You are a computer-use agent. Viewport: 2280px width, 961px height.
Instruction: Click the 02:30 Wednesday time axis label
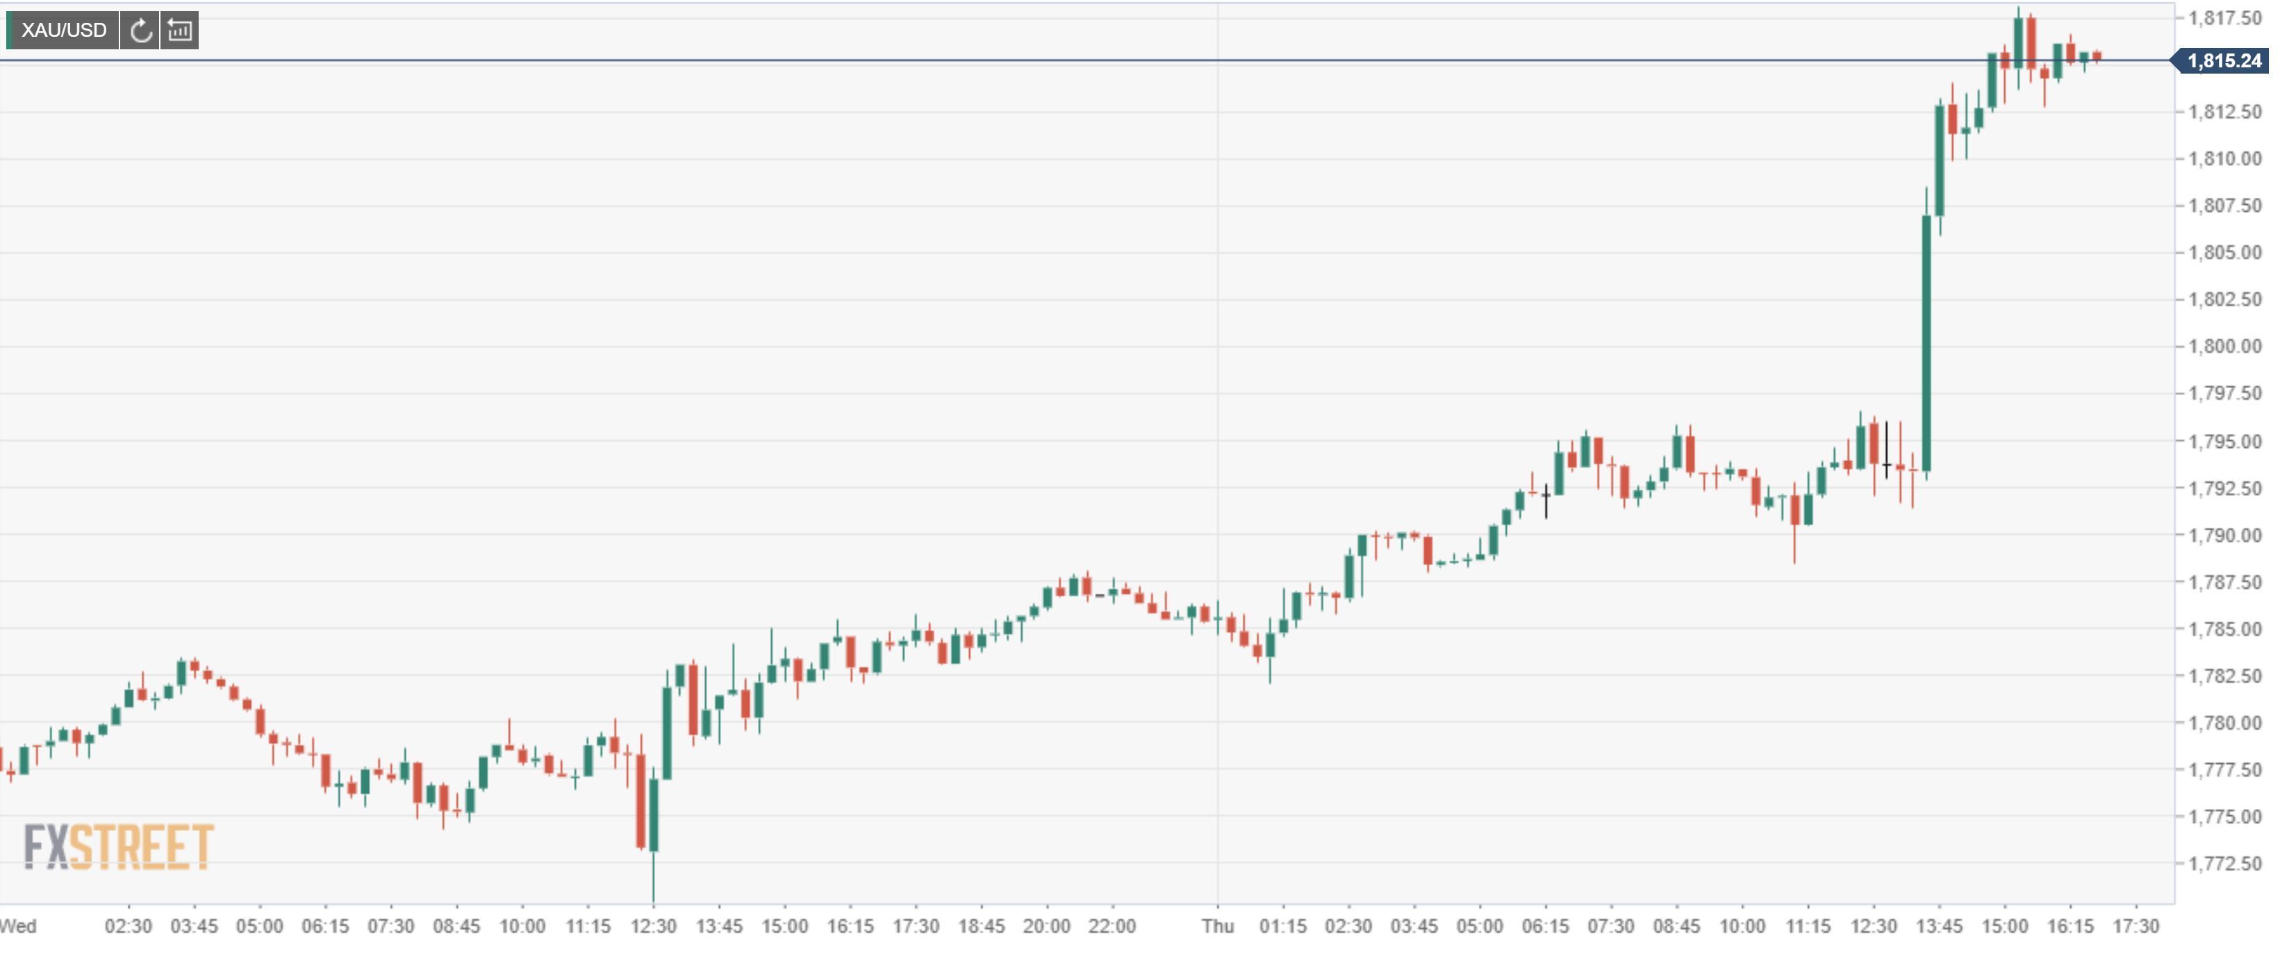click(x=129, y=926)
